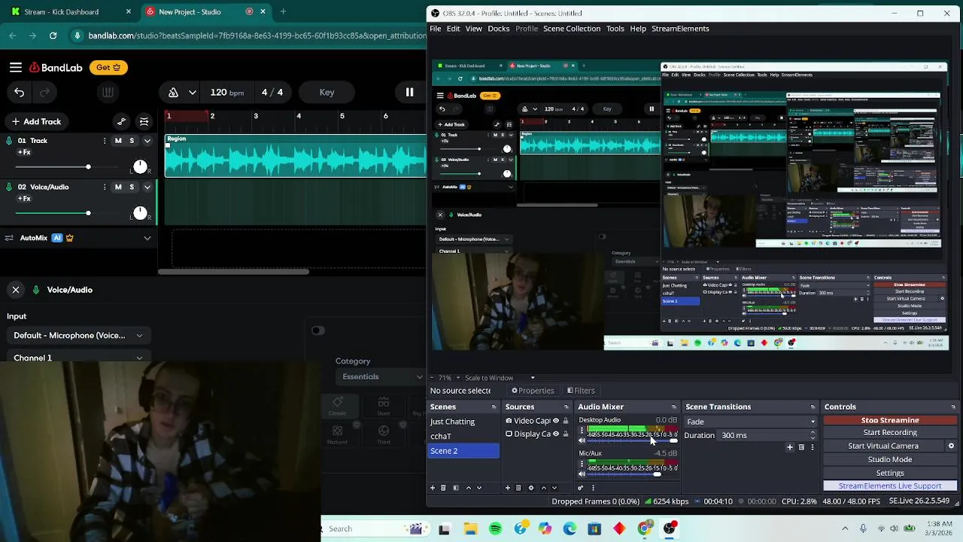Open OBS StreamElements menu

680,29
